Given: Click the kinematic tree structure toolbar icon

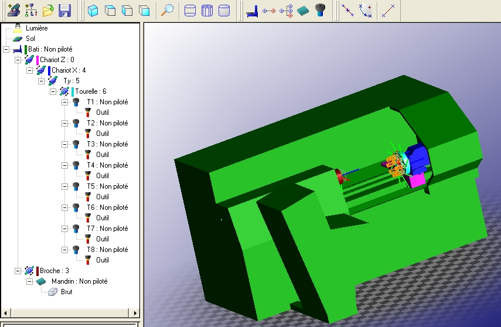Looking at the screenshot, I should coord(30,10).
